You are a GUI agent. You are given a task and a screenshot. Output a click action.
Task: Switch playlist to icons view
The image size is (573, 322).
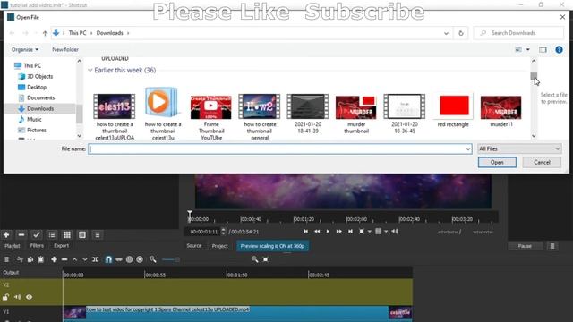click(x=82, y=234)
